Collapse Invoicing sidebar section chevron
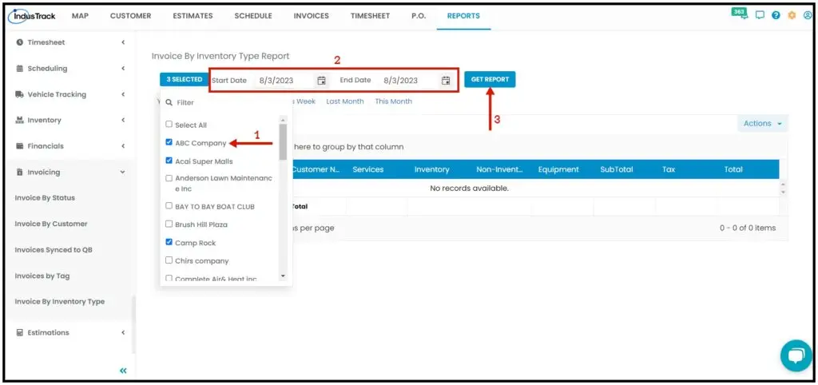818x385 pixels. [123, 173]
